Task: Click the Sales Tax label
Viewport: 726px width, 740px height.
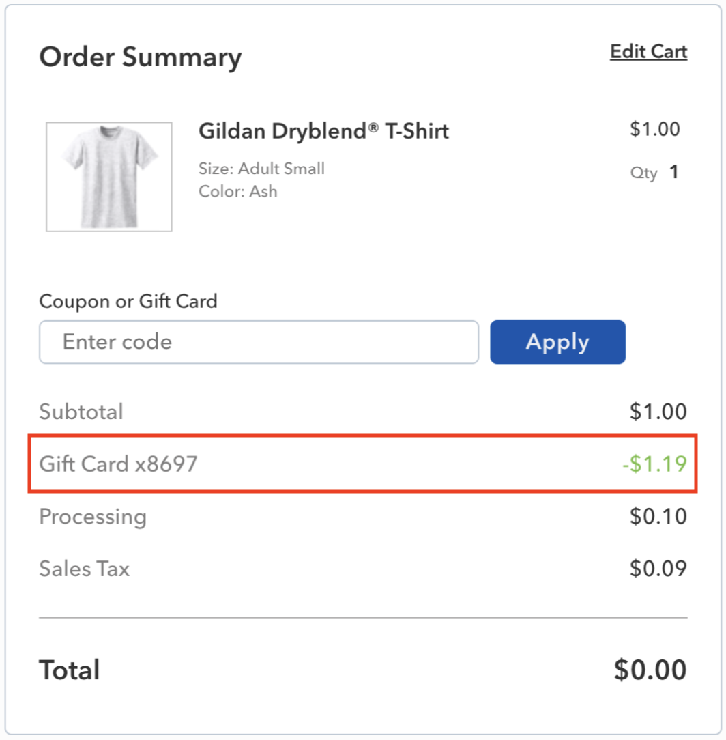Action: (x=85, y=569)
